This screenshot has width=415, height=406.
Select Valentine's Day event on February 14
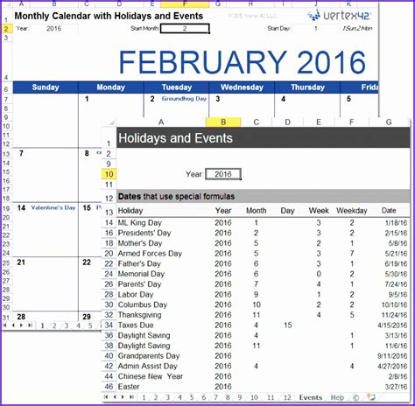53,207
